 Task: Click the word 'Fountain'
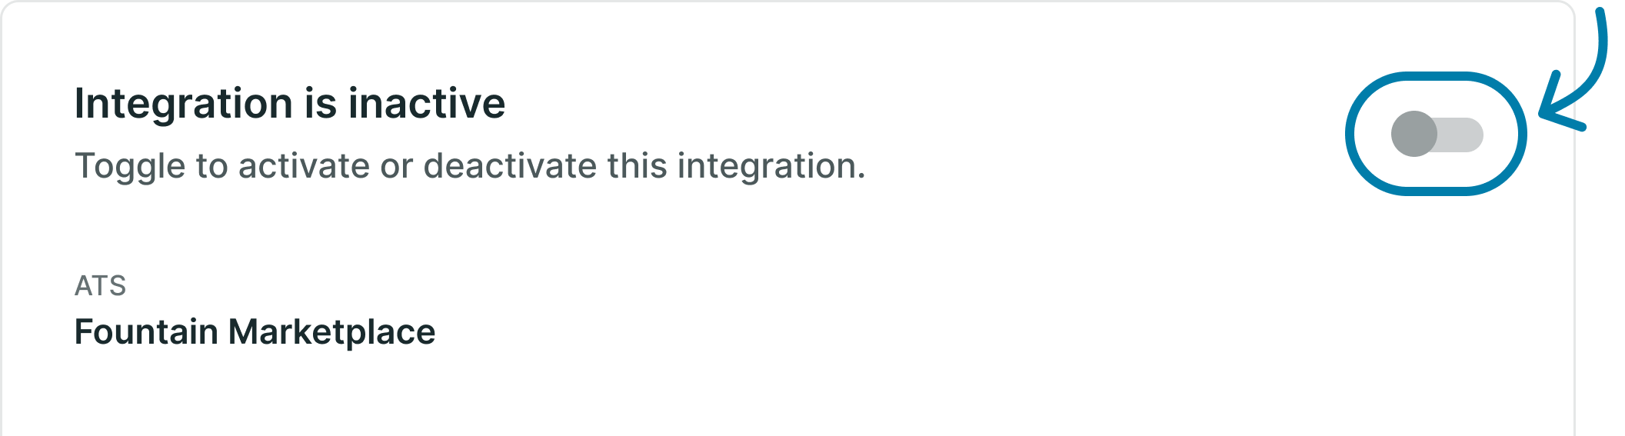146,332
